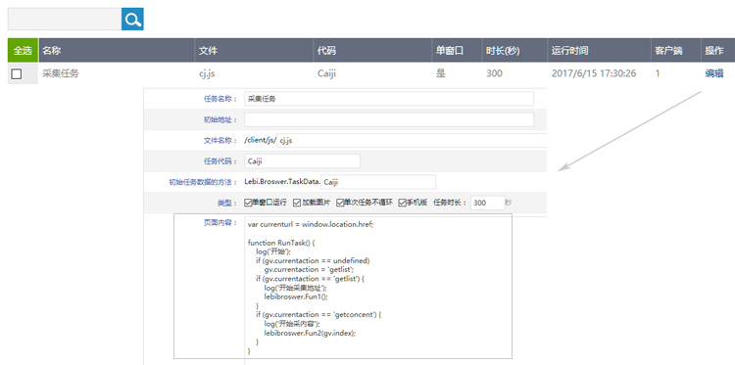Click the 单窗口 column header
This screenshot has width=735, height=365.
coord(458,50)
